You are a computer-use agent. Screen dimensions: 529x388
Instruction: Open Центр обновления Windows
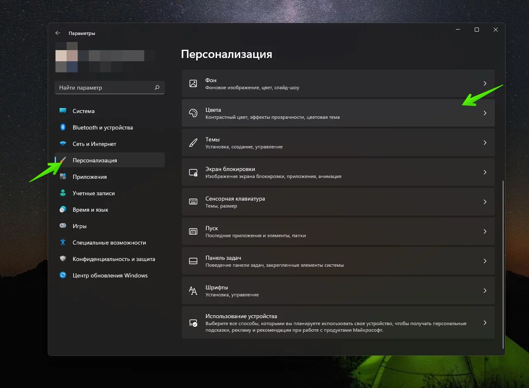(110, 275)
